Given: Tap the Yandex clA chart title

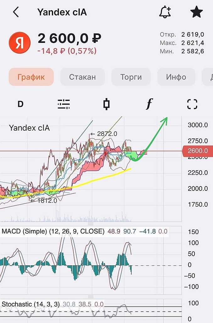Looking at the screenshot, I should tap(29, 128).
